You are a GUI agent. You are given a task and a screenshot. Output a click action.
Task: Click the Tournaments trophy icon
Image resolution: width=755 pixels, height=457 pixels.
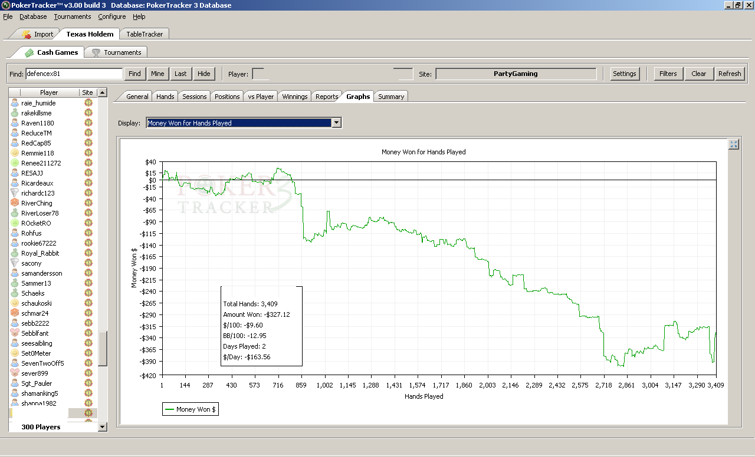click(x=96, y=52)
